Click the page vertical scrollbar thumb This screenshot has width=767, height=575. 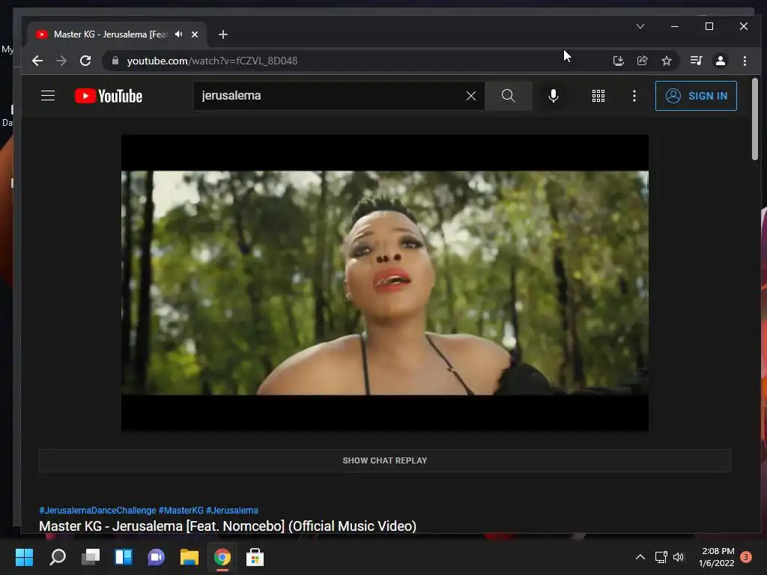click(755, 119)
